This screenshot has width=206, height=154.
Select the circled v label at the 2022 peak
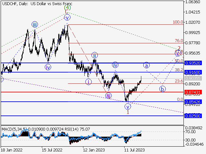67,17
